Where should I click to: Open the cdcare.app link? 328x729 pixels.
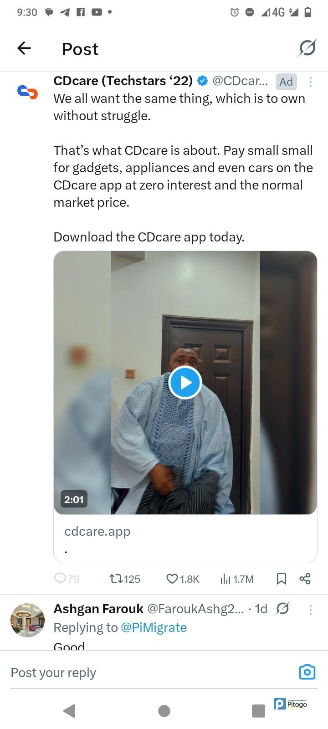[97, 531]
